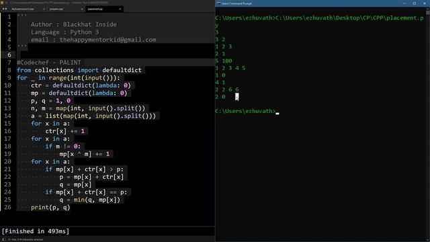The height and width of the screenshot is (242, 430).
Task: Click the 'n, m = map' line
Action: pos(88,108)
